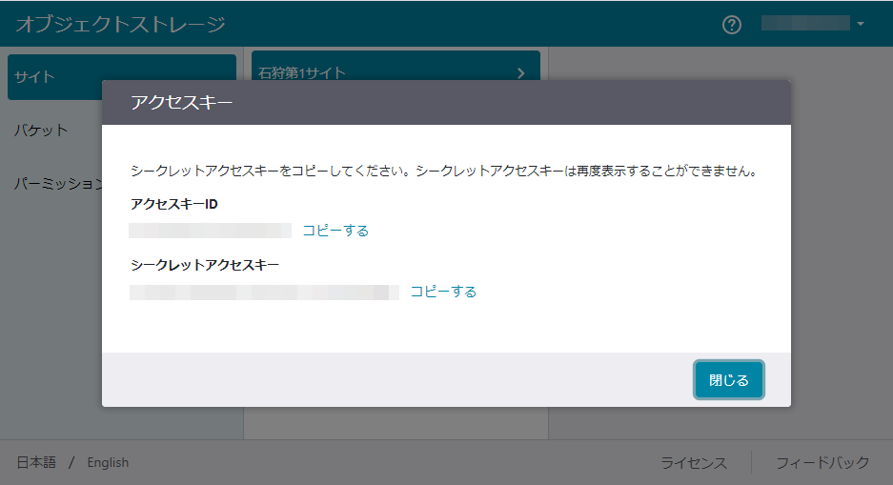
Task: Open the ライセンス footer link
Action: click(x=694, y=463)
